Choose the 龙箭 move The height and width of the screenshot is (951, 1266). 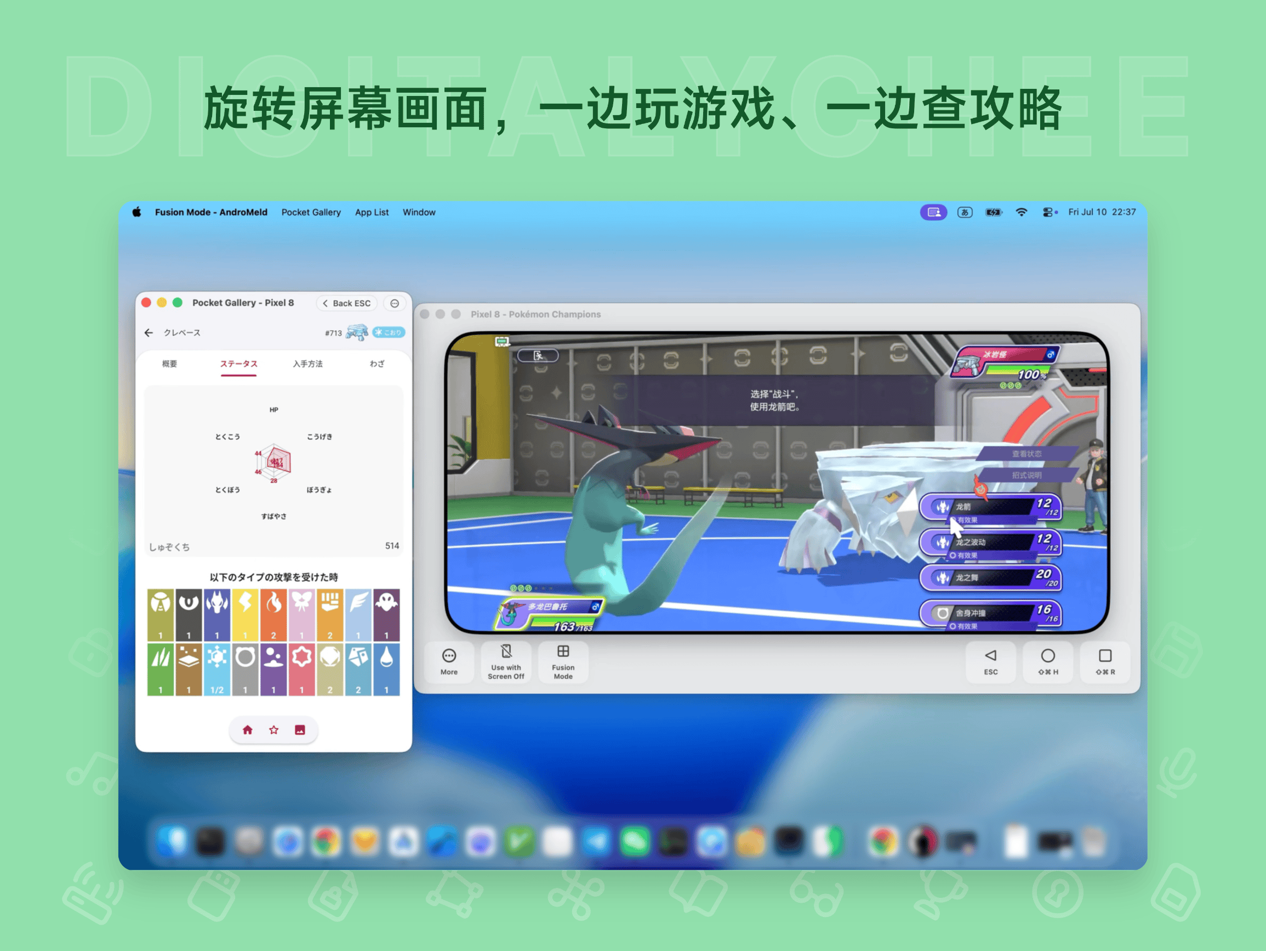coord(991,507)
